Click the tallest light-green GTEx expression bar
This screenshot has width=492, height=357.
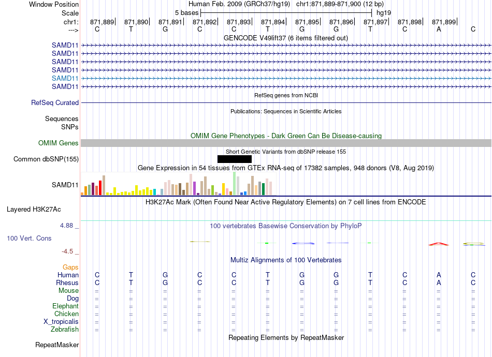pyautogui.click(x=235, y=184)
